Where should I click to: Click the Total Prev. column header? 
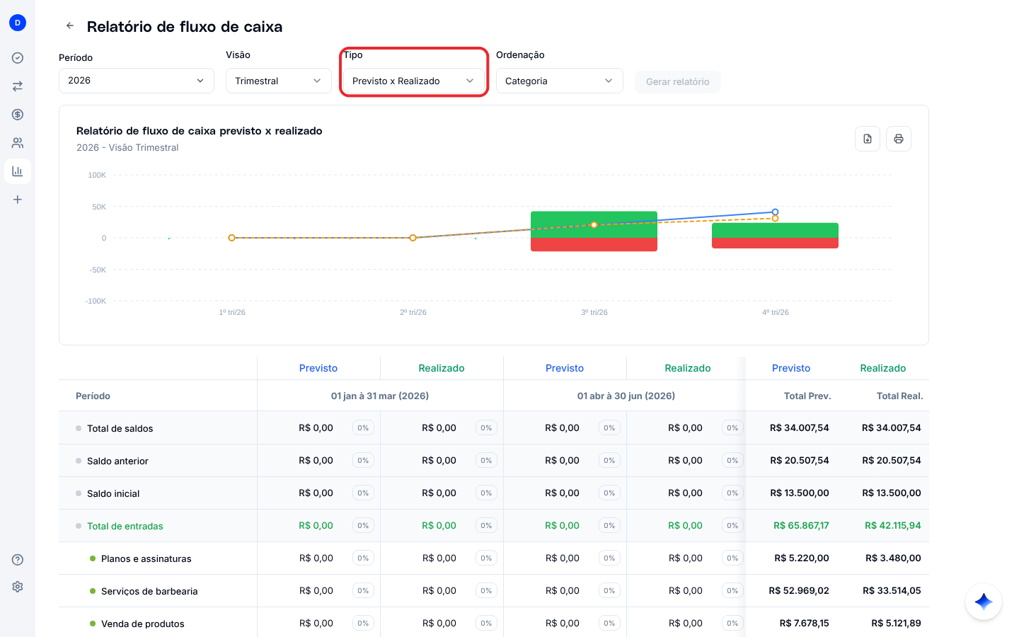(807, 396)
